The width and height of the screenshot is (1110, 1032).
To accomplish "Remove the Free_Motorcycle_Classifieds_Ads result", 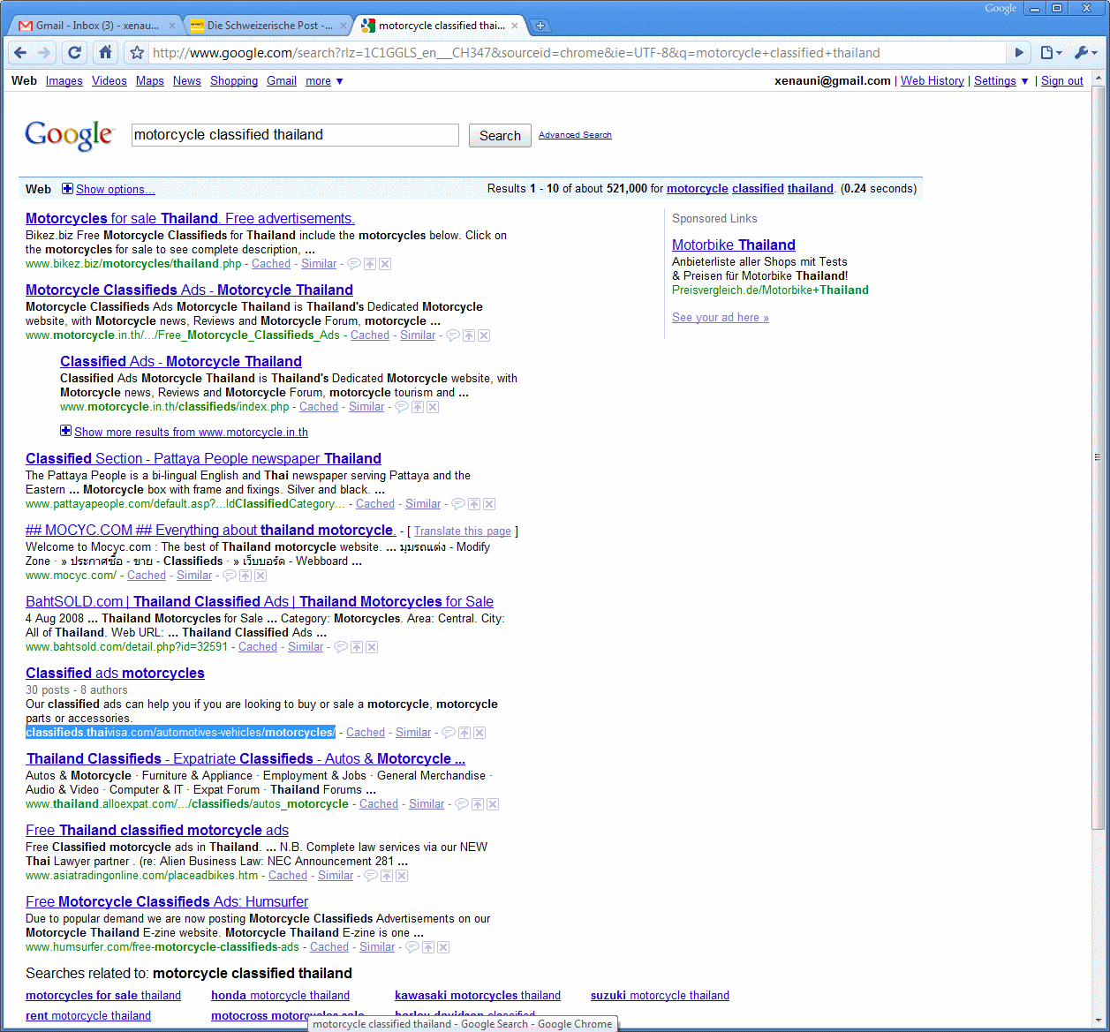I will tap(484, 335).
